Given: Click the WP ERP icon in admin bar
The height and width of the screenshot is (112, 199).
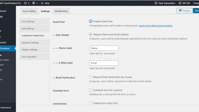Looking at the screenshot, I should 180,3.
